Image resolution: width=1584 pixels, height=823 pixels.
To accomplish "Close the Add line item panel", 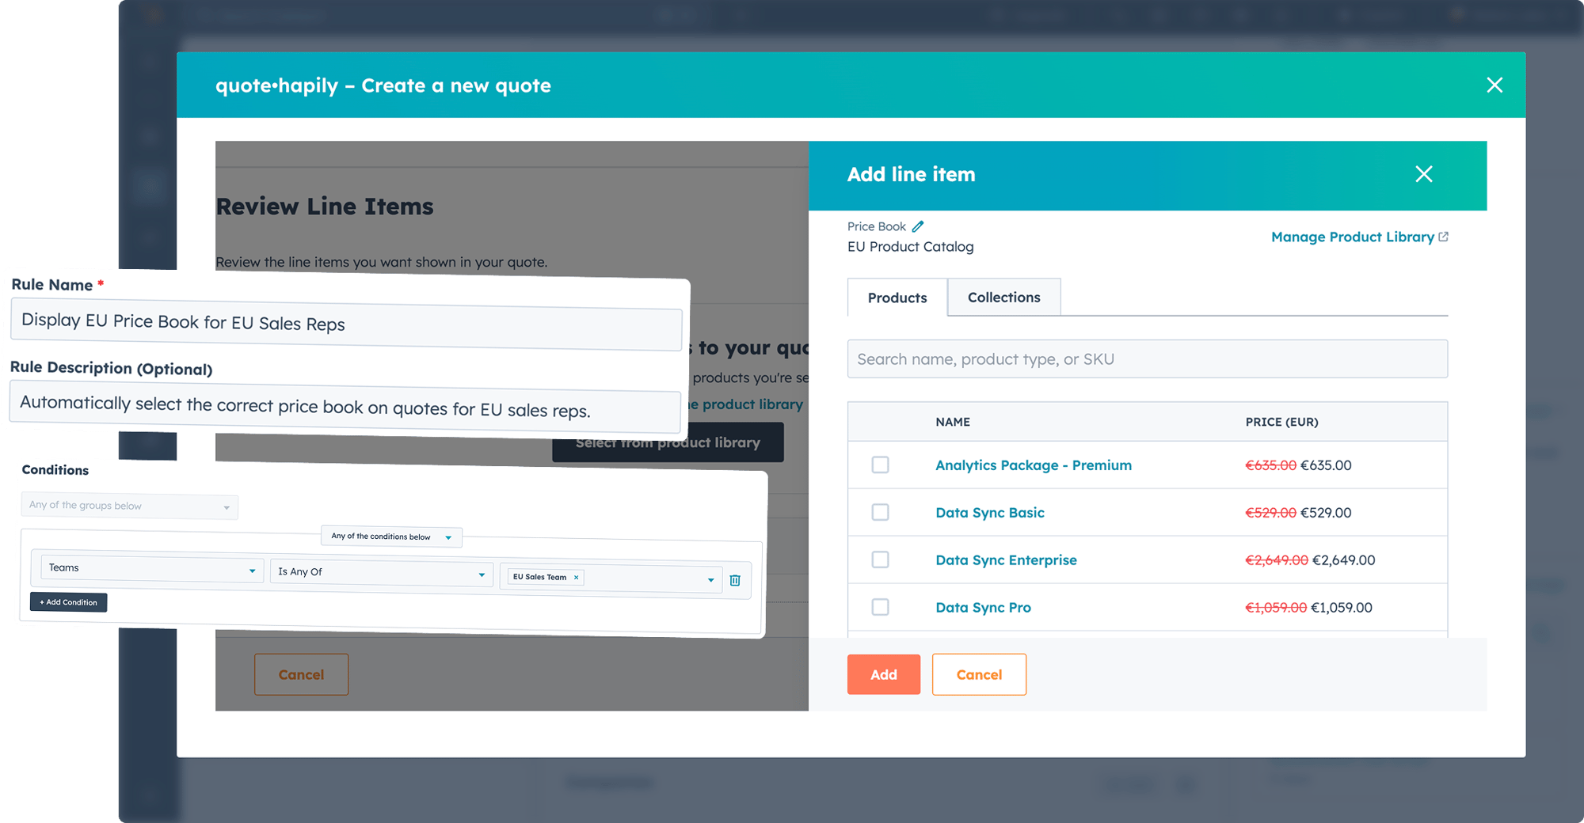I will [1423, 174].
